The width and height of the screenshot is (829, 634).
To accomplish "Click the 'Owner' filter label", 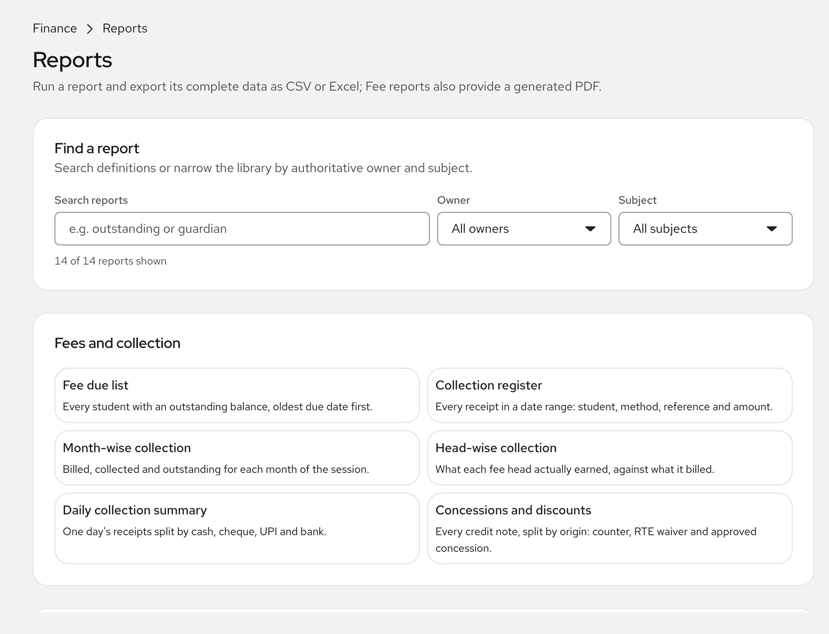I will 453,200.
